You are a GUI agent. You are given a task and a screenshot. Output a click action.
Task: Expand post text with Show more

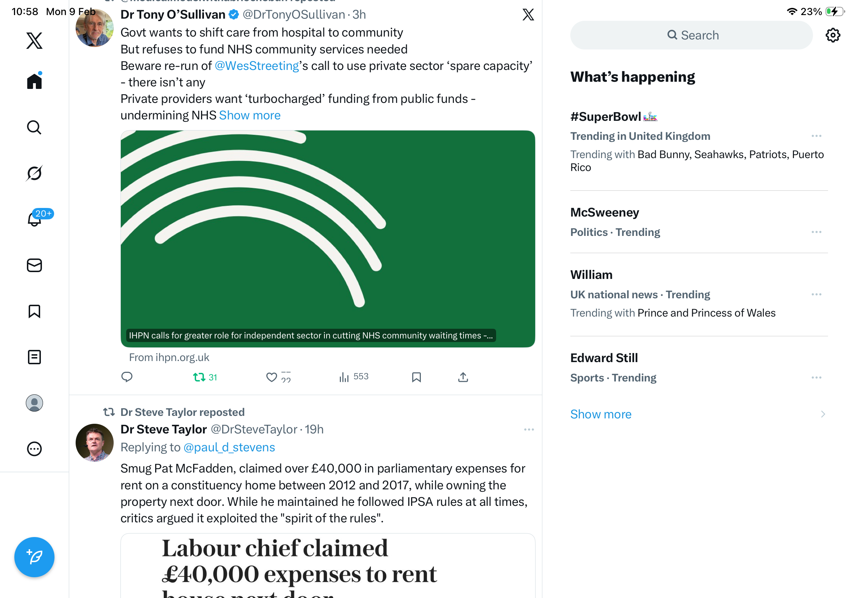tap(249, 115)
